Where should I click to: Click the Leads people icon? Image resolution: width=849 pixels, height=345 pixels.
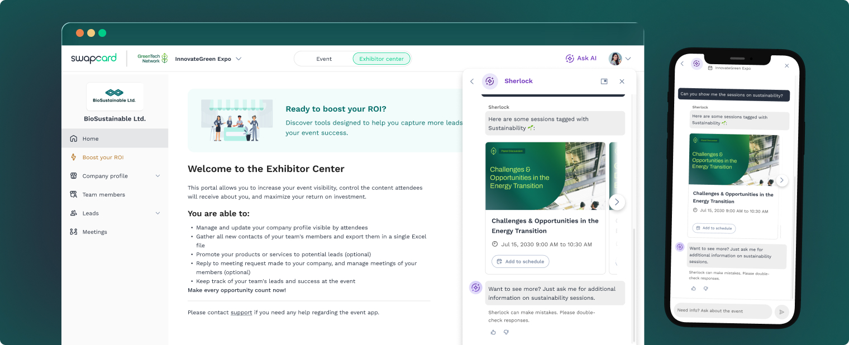[73, 213]
